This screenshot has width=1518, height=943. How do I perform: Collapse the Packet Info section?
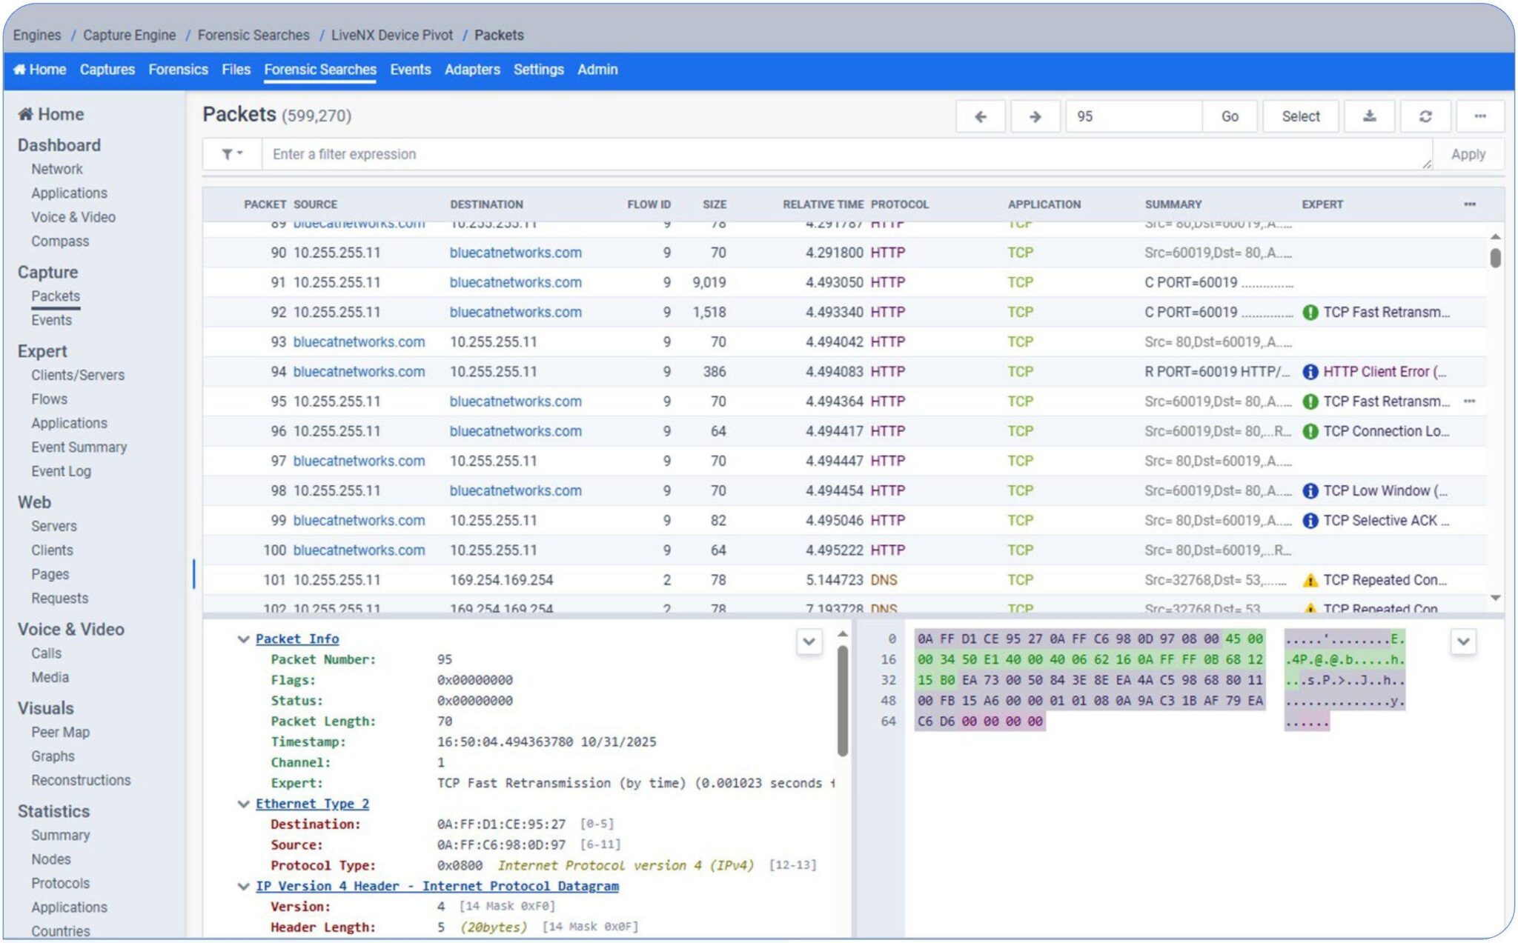pyautogui.click(x=242, y=639)
